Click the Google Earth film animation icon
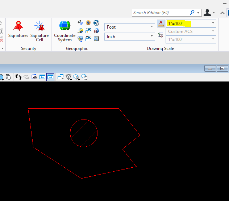229x201 pixels. tap(96, 31)
